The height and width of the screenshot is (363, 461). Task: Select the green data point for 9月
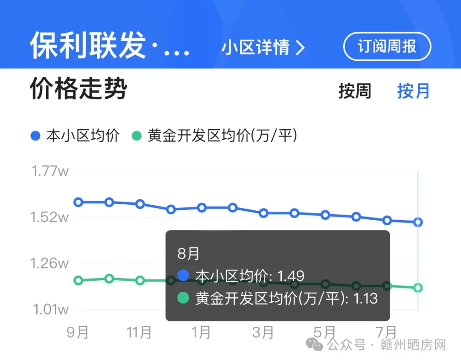pos(78,280)
